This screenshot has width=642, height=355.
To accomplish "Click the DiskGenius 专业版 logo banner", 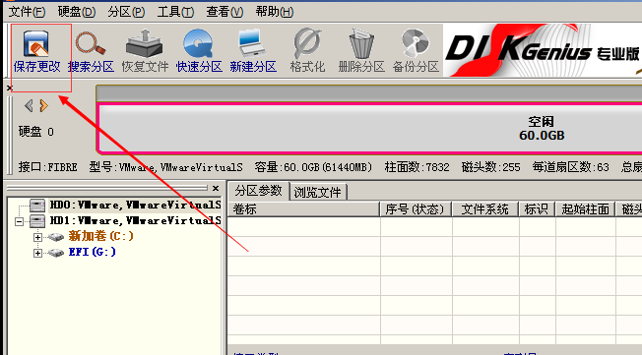I will point(543,51).
